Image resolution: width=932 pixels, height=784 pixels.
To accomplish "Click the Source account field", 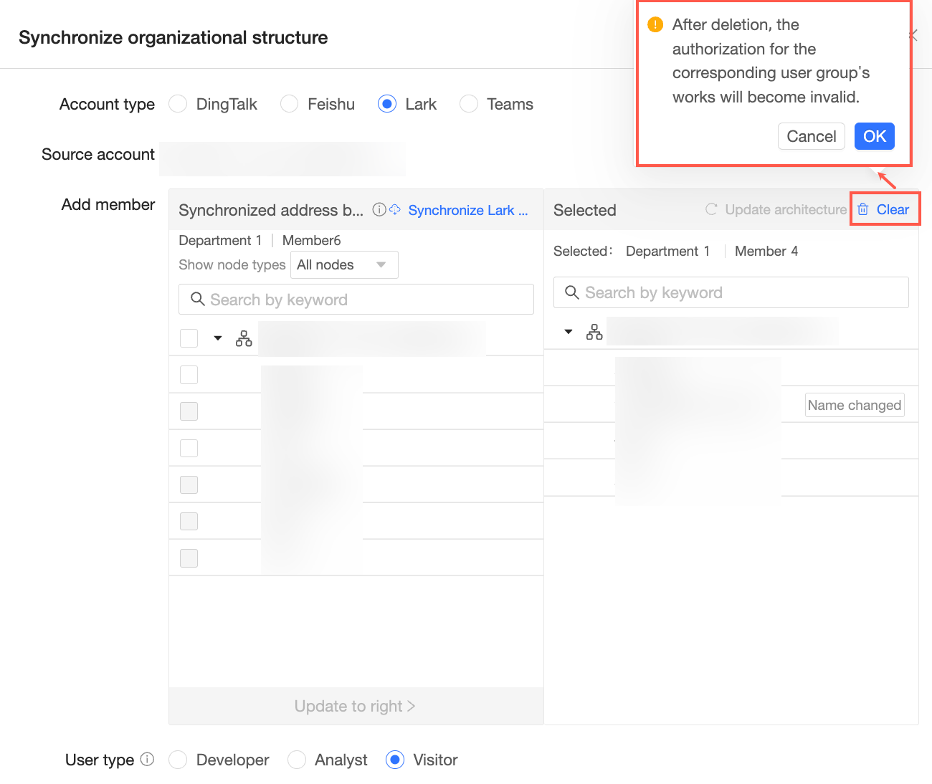I will 282,158.
